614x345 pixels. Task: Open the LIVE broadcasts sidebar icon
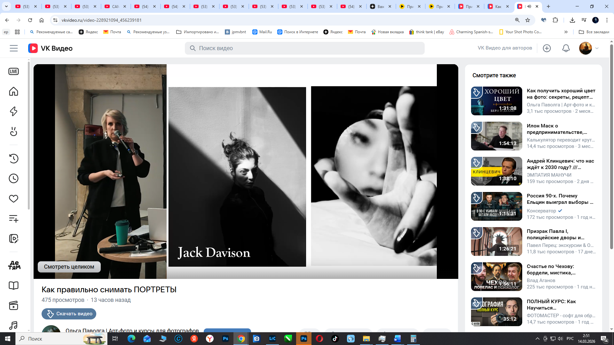pyautogui.click(x=13, y=72)
